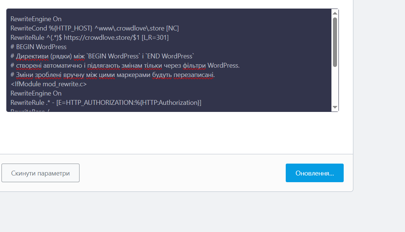This screenshot has width=405, height=232.
Task: Click the '# BEGIN WordPress' line
Action: point(38,47)
